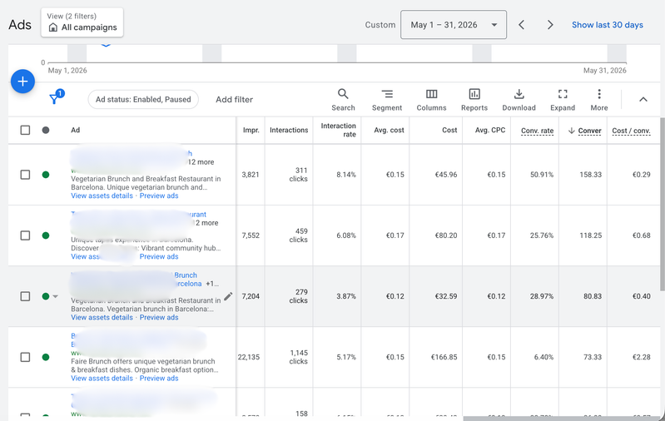Click the 158.33 conversions value
The height and width of the screenshot is (421, 665).
(x=590, y=175)
